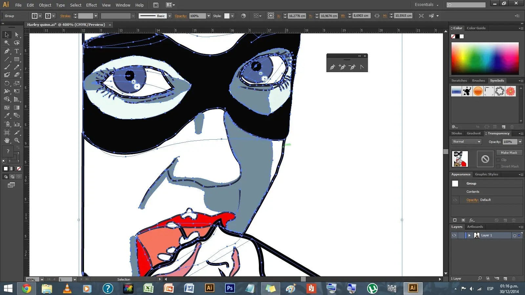Image resolution: width=525 pixels, height=295 pixels.
Task: Open the Style dropdown in control bar
Action: pyautogui.click(x=232, y=16)
